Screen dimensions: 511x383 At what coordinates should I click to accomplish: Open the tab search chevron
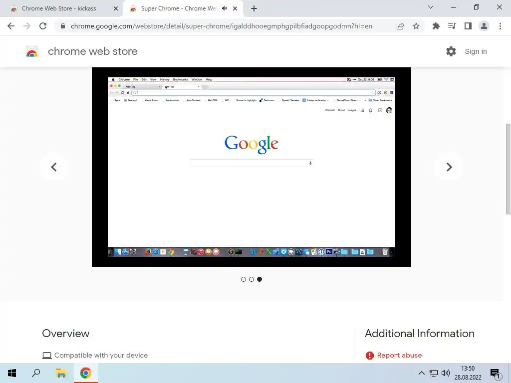point(431,7)
